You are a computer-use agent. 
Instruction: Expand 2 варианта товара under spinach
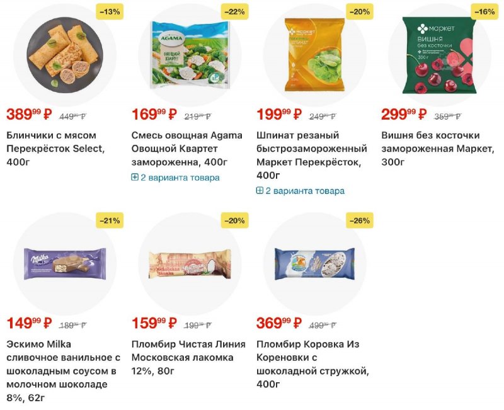pos(300,191)
